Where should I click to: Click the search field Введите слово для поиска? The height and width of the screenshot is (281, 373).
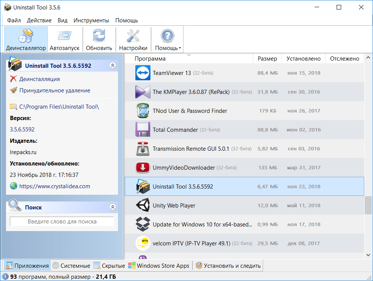pyautogui.click(x=62, y=221)
